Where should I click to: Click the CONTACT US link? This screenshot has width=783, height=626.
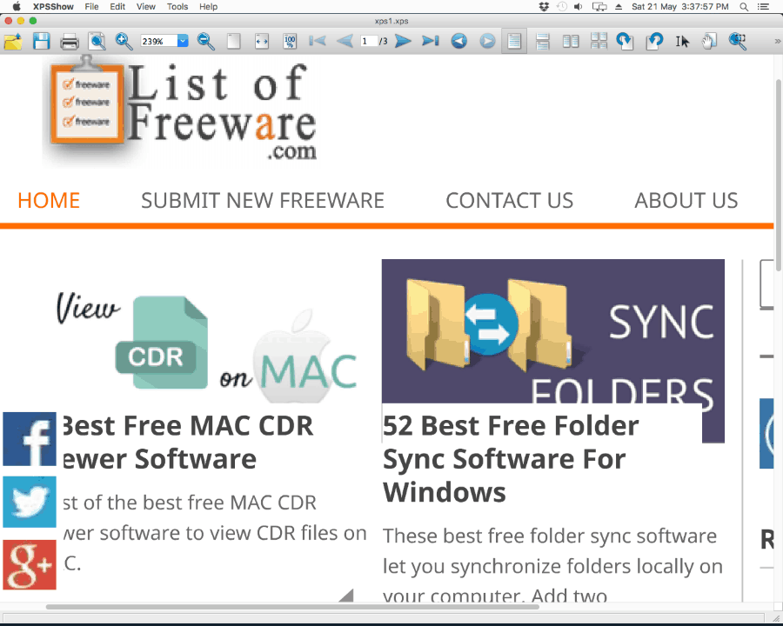(x=509, y=200)
